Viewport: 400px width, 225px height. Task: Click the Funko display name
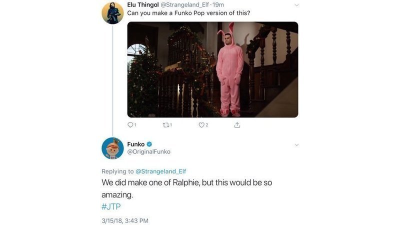(135, 144)
